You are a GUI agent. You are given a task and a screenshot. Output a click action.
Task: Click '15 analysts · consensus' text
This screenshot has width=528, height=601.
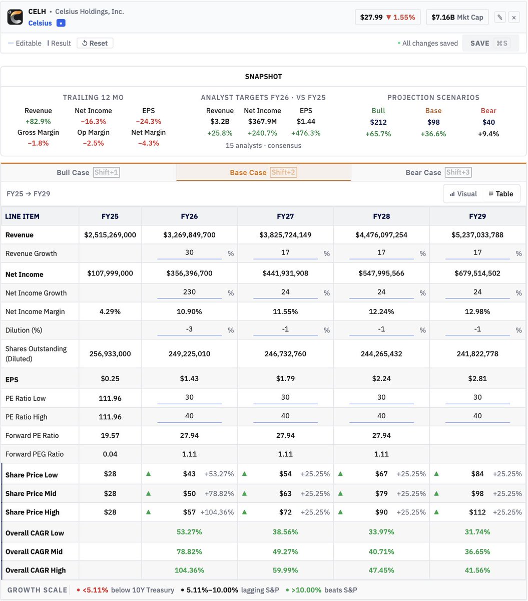click(x=263, y=146)
